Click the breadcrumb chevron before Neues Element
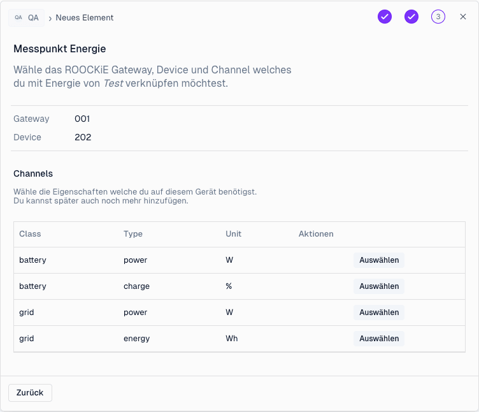 tap(50, 18)
